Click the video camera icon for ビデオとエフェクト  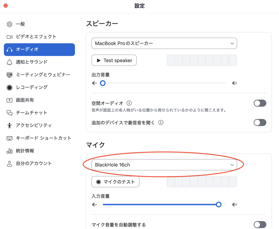click(x=10, y=37)
